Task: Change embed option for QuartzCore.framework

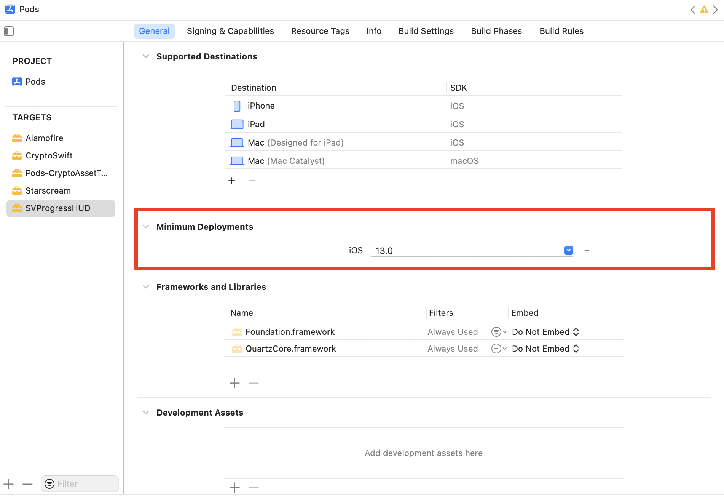Action: coord(545,349)
